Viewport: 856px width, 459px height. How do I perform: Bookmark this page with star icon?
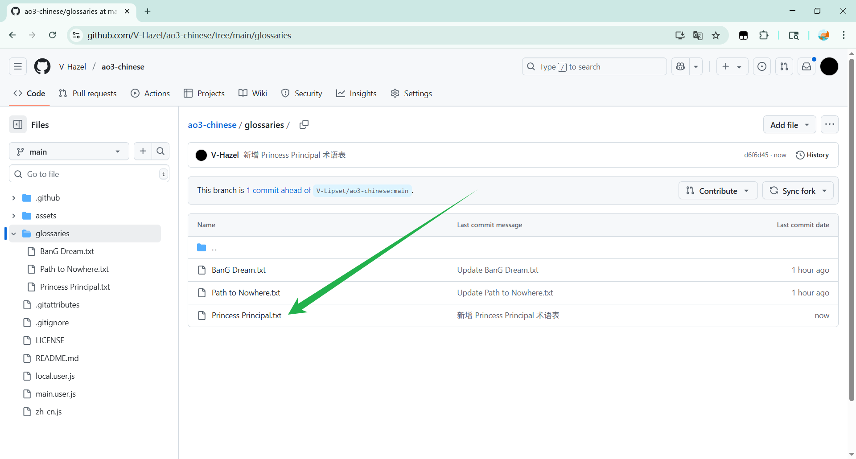click(x=716, y=36)
